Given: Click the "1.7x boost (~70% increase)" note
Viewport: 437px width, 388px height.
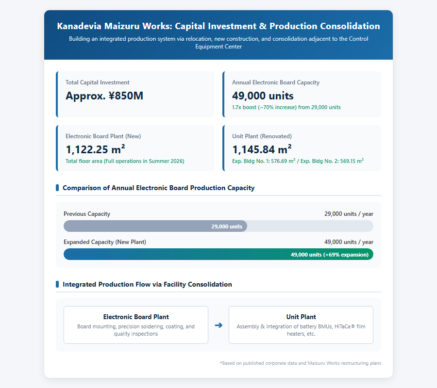Looking at the screenshot, I should click(x=286, y=107).
